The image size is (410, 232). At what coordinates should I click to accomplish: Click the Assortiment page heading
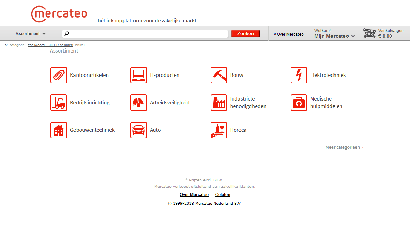coord(64,51)
